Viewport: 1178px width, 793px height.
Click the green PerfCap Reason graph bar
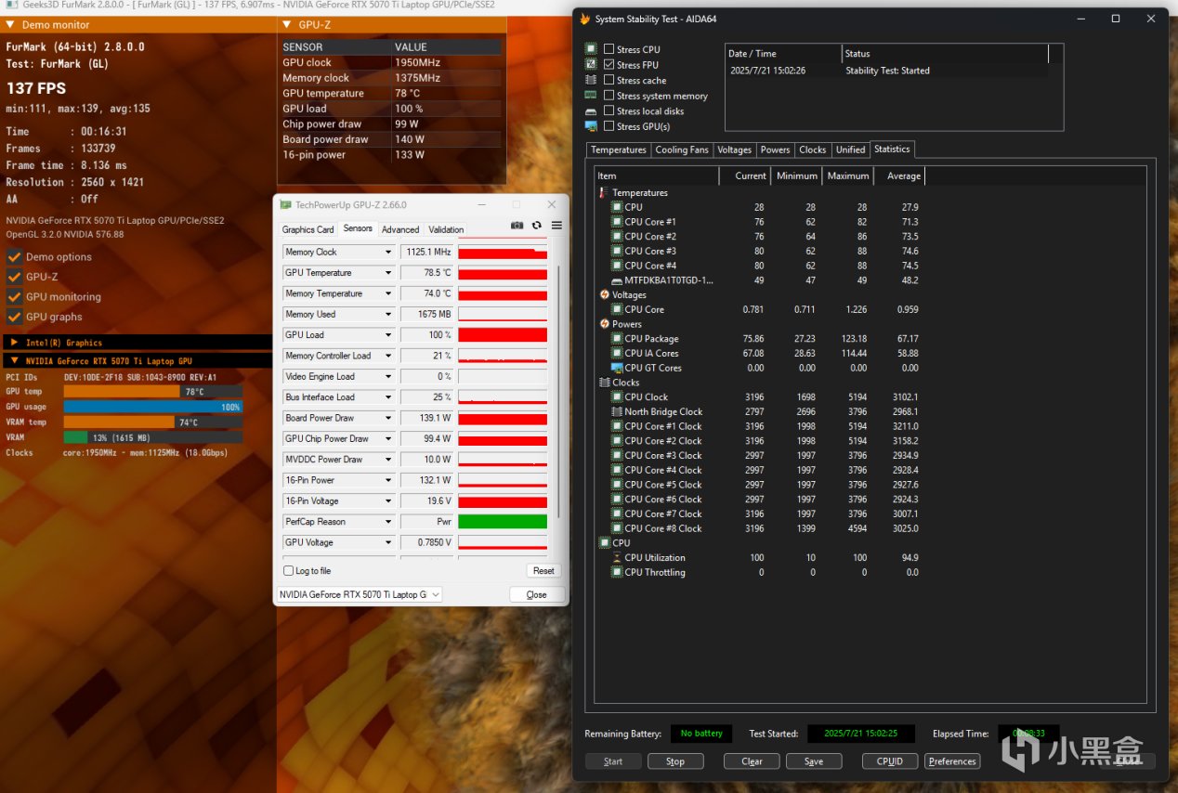click(x=503, y=522)
